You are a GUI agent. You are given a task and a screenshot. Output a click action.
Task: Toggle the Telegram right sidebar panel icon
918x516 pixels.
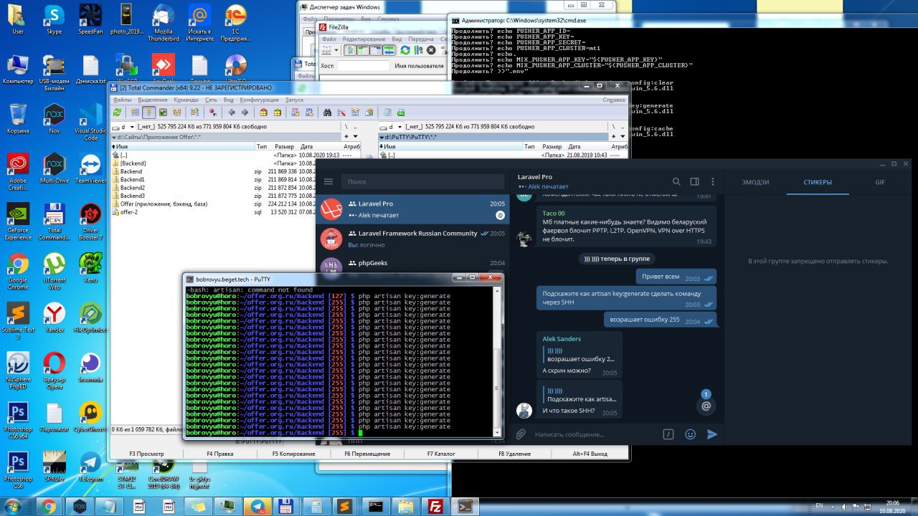694,182
